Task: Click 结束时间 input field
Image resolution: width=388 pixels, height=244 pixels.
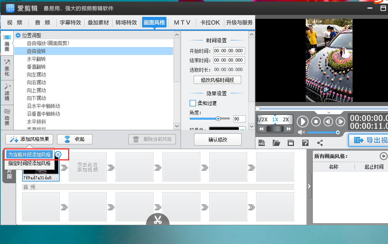Action: [x=229, y=60]
